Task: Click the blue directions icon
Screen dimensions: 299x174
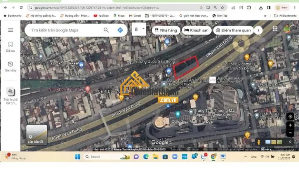Action: coord(120,30)
